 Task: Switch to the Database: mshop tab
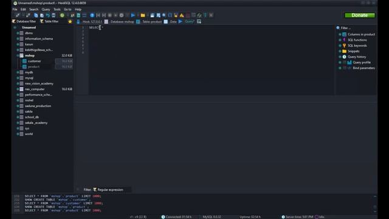point(119,22)
